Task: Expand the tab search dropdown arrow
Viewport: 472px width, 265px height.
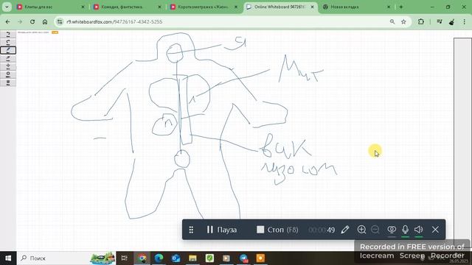Action: tap(7, 7)
